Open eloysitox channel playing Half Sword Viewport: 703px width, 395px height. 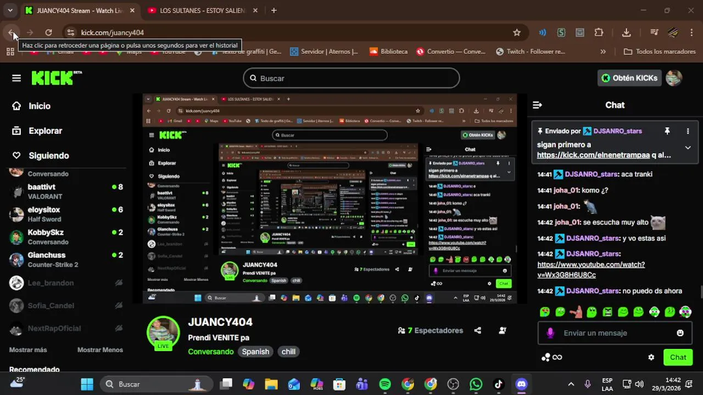click(x=66, y=214)
